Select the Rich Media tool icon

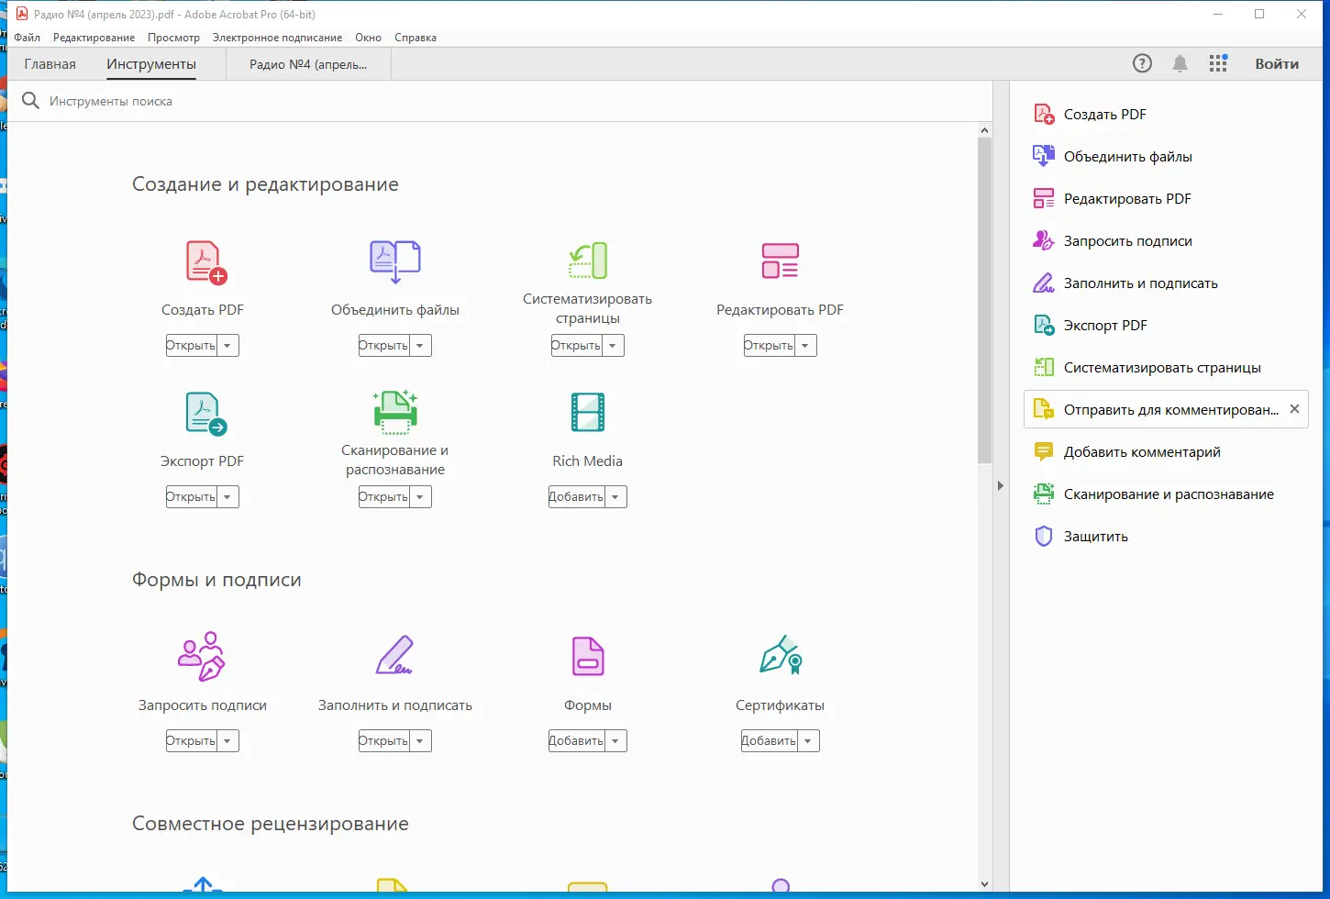pyautogui.click(x=587, y=412)
